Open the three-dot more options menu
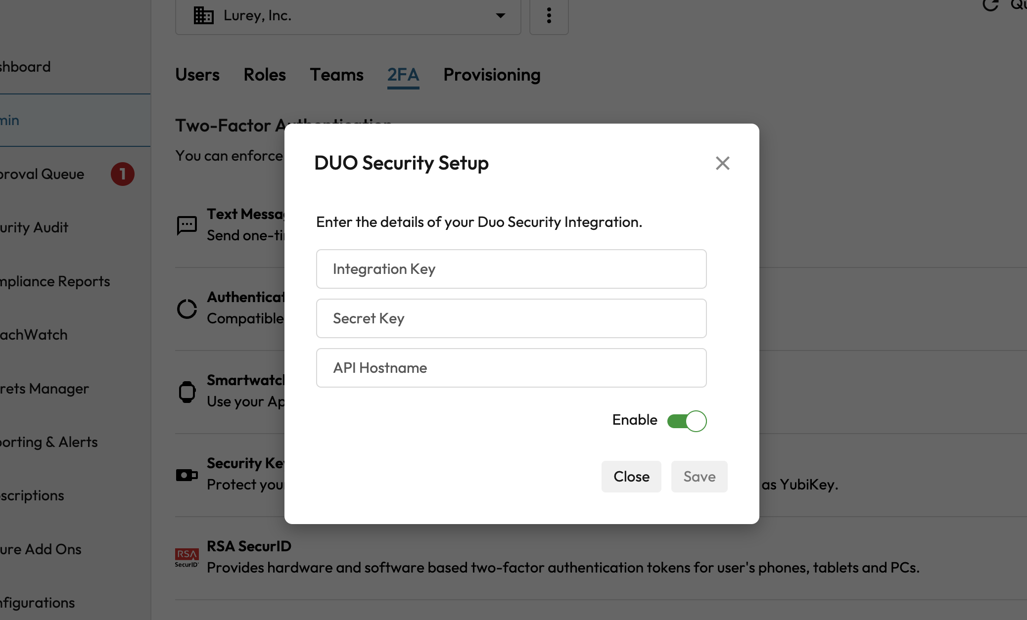The height and width of the screenshot is (620, 1027). pos(549,16)
